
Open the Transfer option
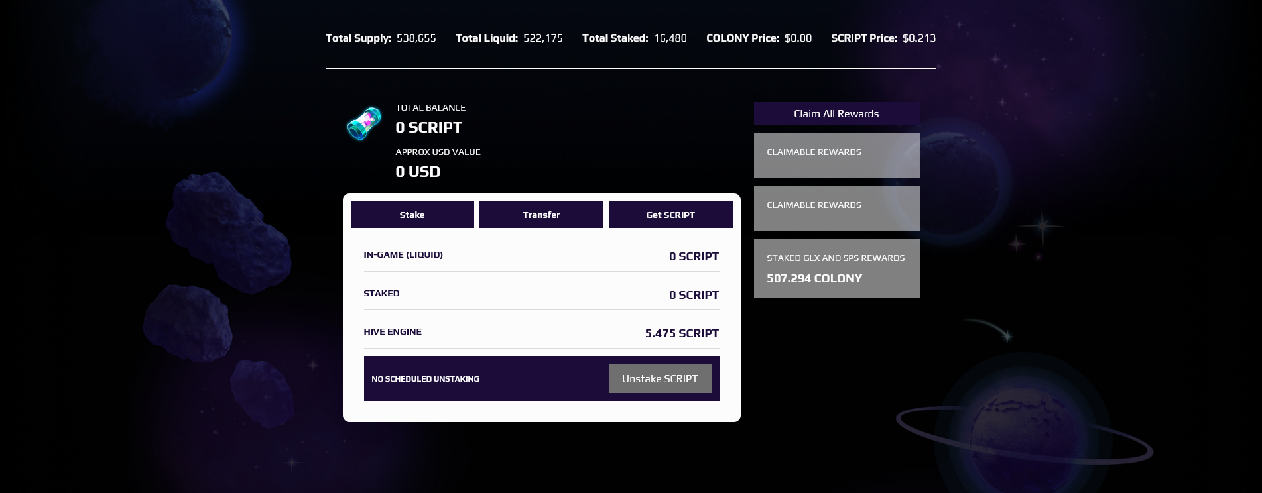pos(541,215)
